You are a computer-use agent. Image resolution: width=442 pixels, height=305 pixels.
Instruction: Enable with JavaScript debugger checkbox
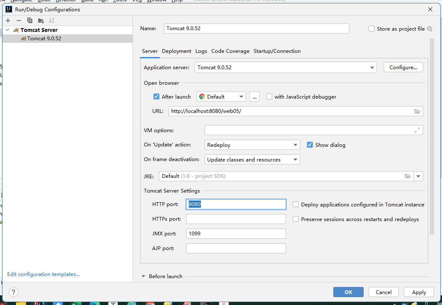pyautogui.click(x=269, y=96)
